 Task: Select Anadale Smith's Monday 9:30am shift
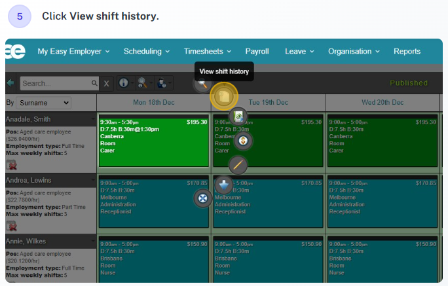[x=154, y=141]
